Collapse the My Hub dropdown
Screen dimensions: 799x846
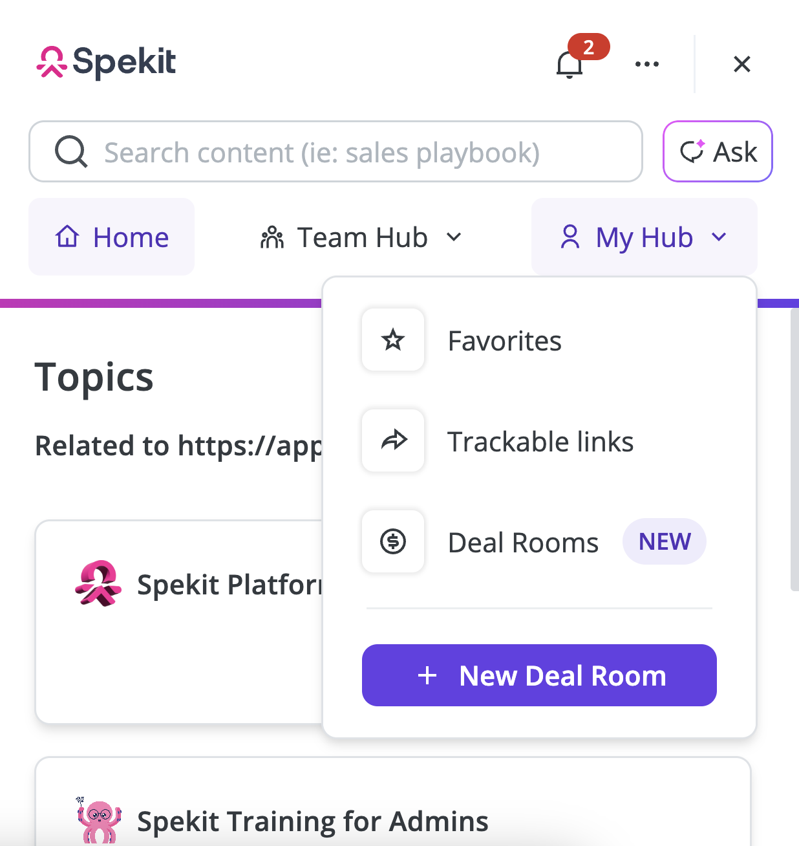pos(645,237)
